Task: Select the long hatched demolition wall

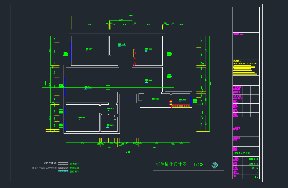Action: (181, 106)
